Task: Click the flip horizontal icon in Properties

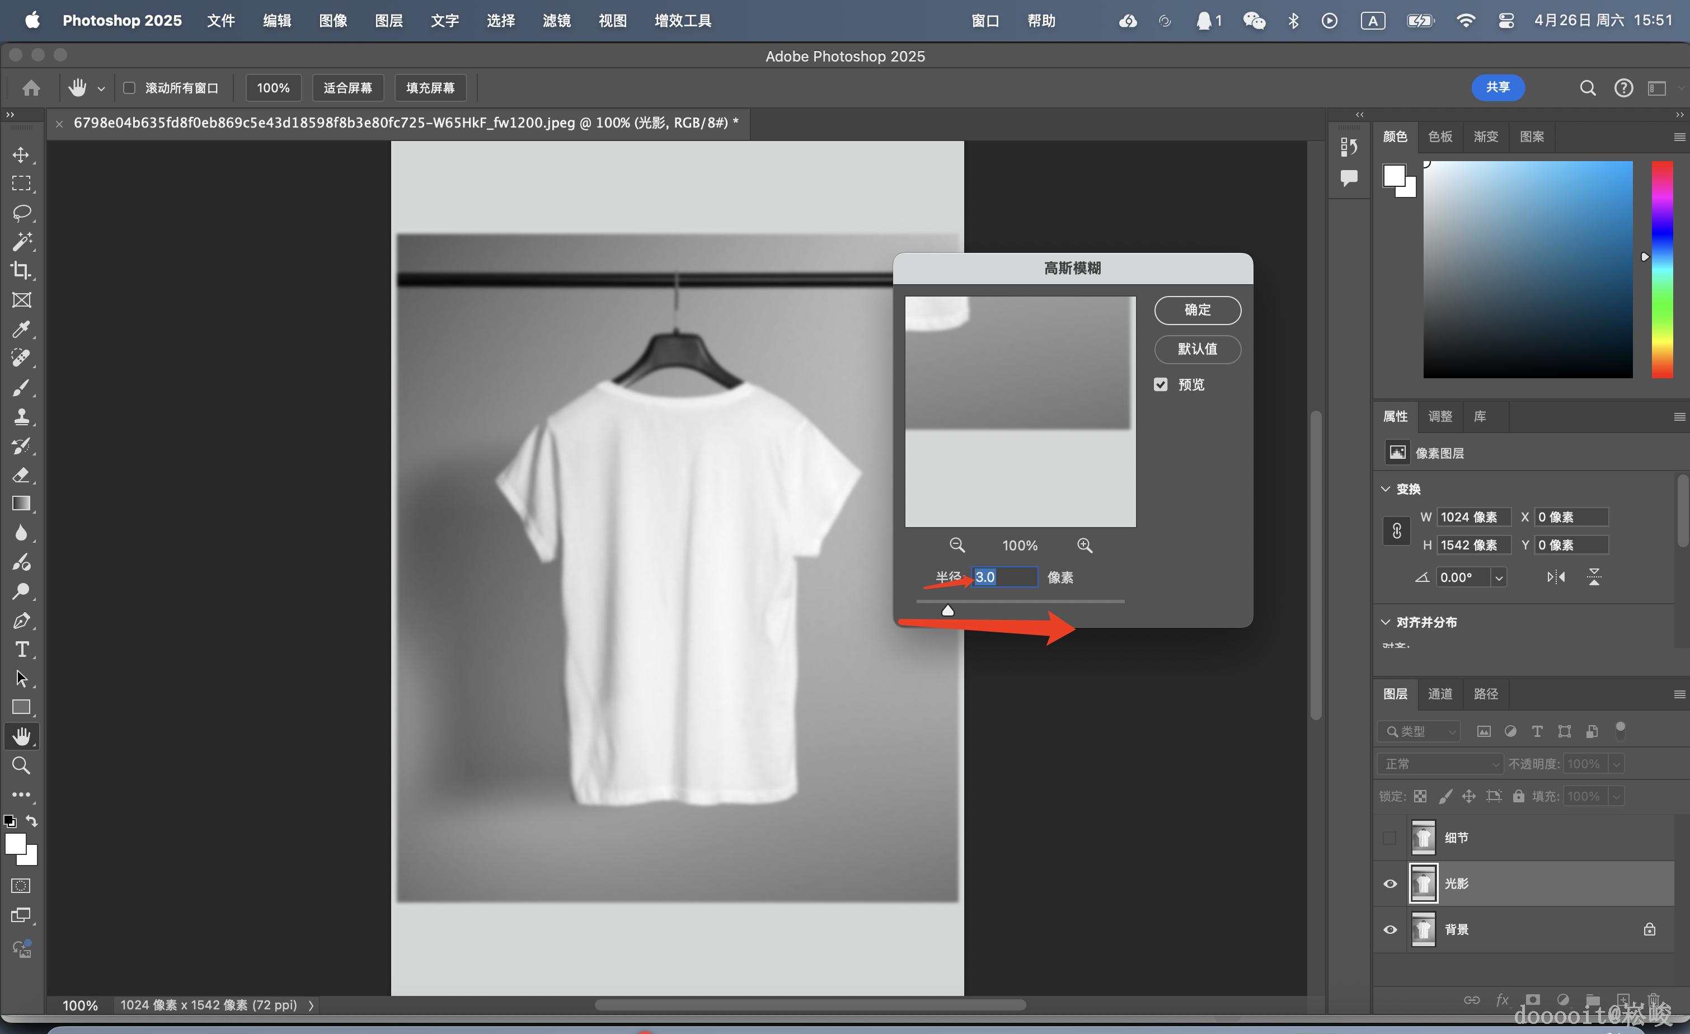Action: pos(1556,577)
